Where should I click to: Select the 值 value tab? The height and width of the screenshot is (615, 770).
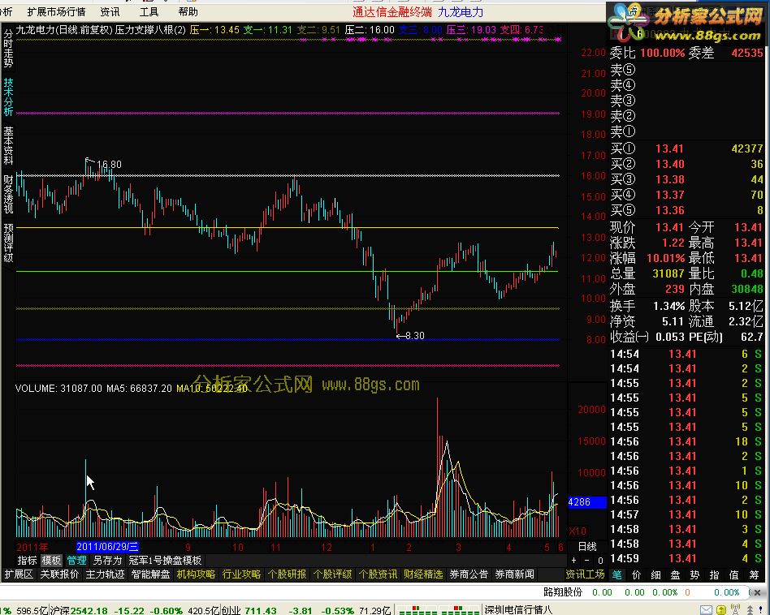(734, 574)
